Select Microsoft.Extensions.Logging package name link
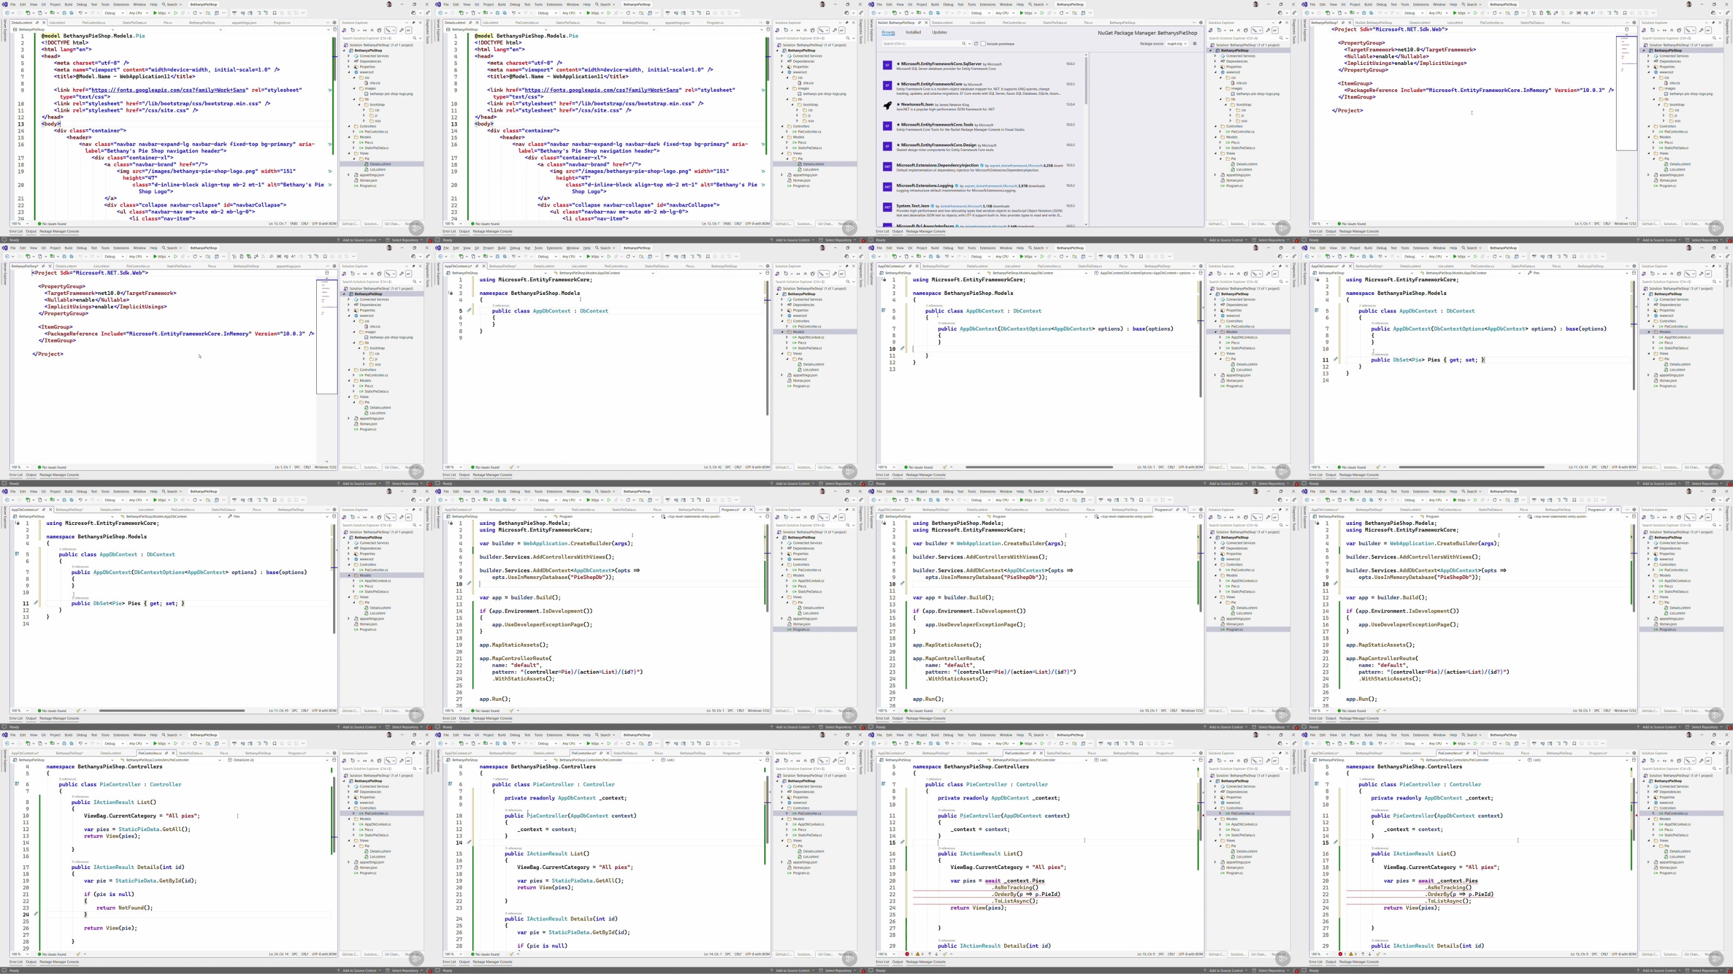The width and height of the screenshot is (1733, 974). coord(925,186)
